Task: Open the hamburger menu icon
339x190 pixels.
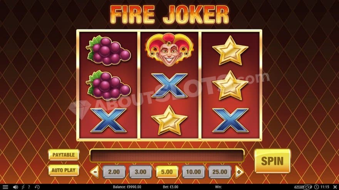Action: (5, 187)
